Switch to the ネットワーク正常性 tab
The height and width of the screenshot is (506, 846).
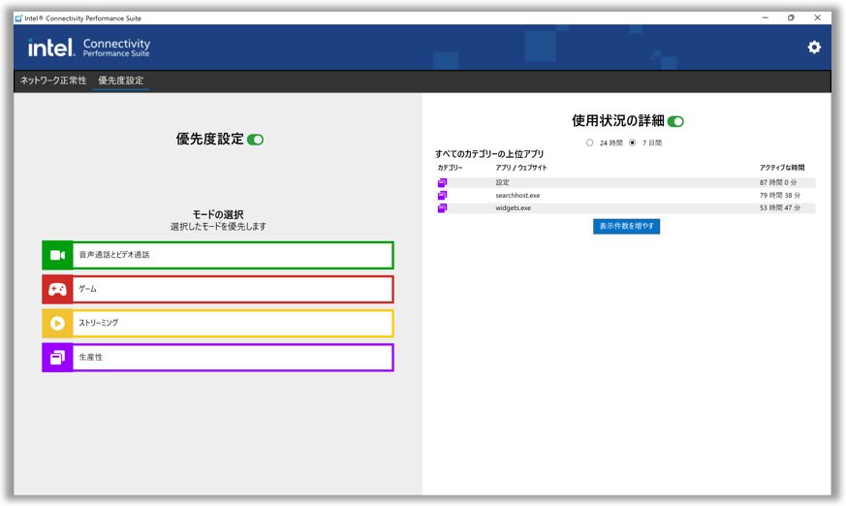[x=53, y=80]
